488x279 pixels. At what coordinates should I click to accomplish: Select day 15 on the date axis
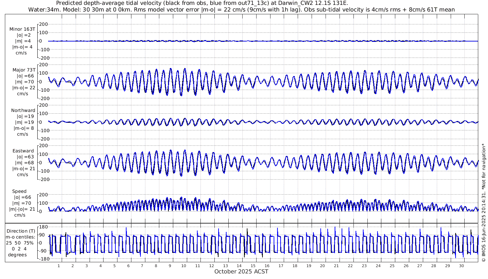[x=253, y=266]
